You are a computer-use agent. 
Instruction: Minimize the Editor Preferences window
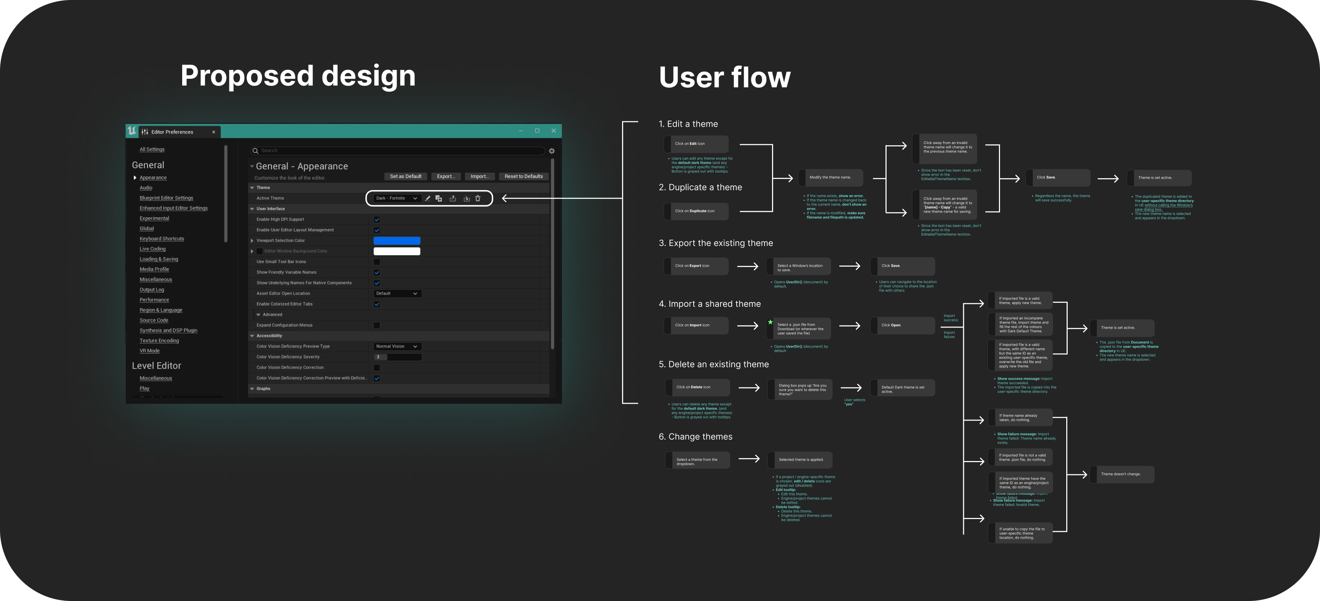pyautogui.click(x=521, y=131)
